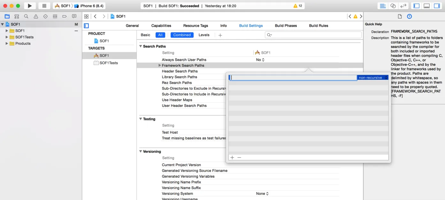Open the Debug navigator
The image size is (445, 200).
coord(55,16)
